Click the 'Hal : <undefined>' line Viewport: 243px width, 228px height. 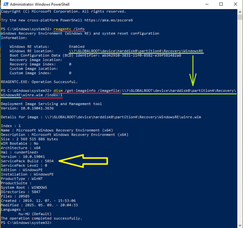coord(19,152)
